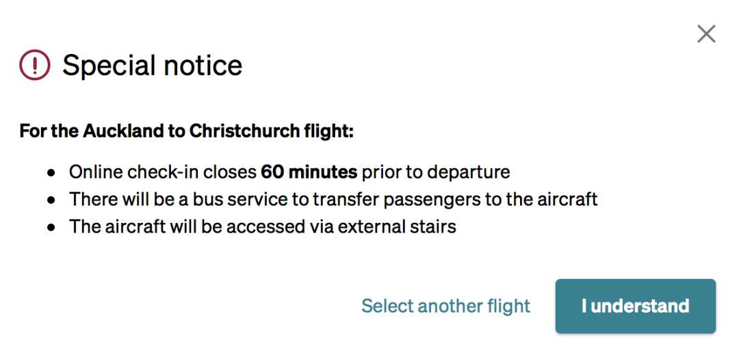Click the Special notice heading text
Screen dimensions: 739x359
tap(152, 65)
